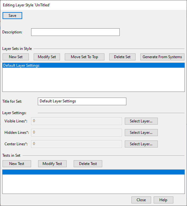The height and width of the screenshot is (206, 187).
Task: Create a New Set
Action: (x=16, y=57)
